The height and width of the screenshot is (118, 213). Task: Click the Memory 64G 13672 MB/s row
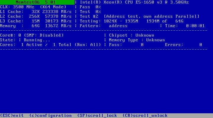pyautogui.click(x=36, y=26)
